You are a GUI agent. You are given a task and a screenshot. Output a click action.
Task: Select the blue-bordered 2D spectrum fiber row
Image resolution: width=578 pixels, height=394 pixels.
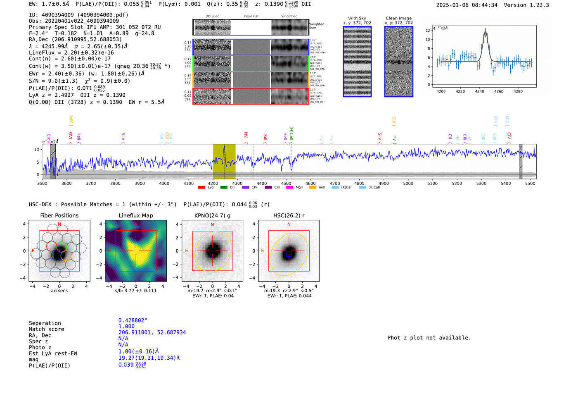click(251, 47)
